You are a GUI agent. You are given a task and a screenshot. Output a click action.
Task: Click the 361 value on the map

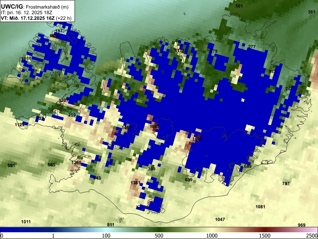pyautogui.click(x=312, y=12)
